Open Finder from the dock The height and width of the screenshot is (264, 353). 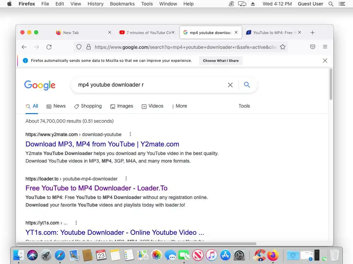point(19,255)
